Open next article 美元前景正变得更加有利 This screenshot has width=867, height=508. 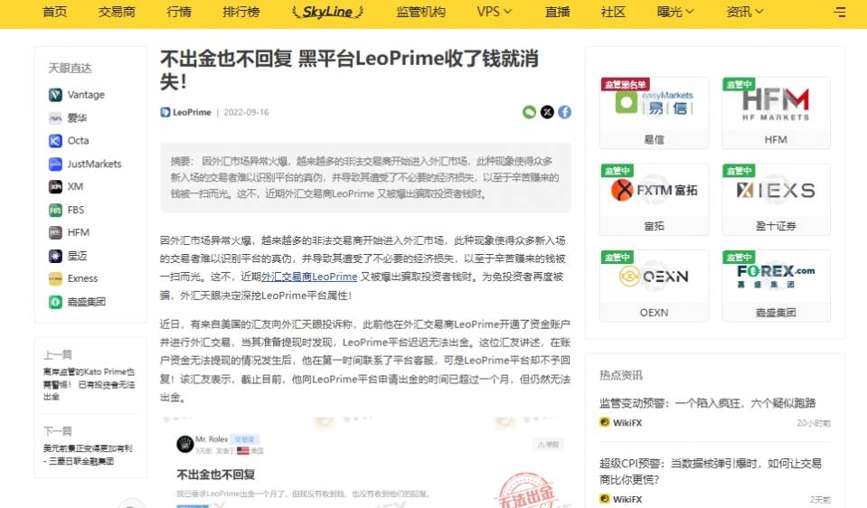coord(88,455)
